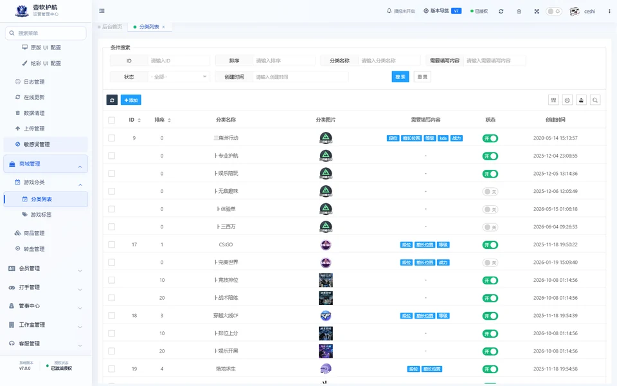Enable the status switch for ├ 无敌趣味
The width and height of the screenshot is (617, 386).
(490, 192)
